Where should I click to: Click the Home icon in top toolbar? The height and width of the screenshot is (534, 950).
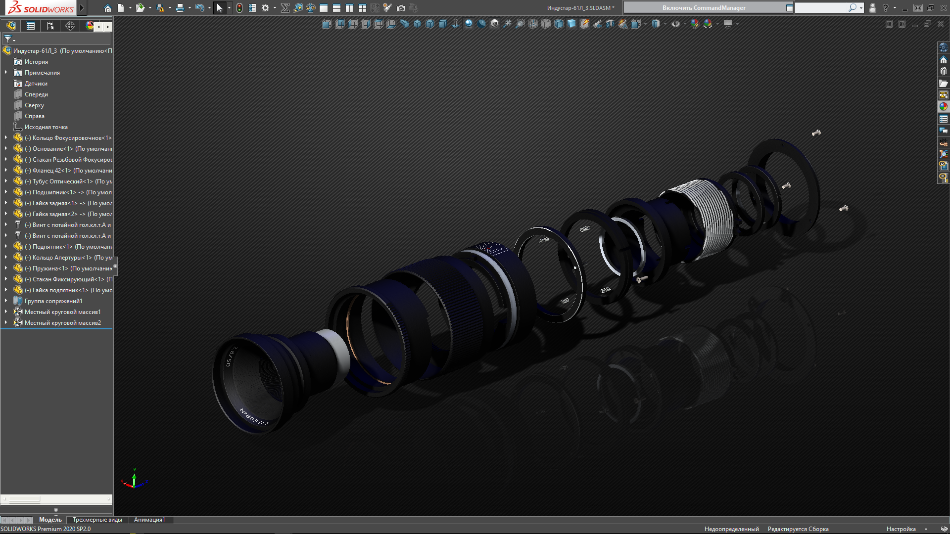pos(107,8)
